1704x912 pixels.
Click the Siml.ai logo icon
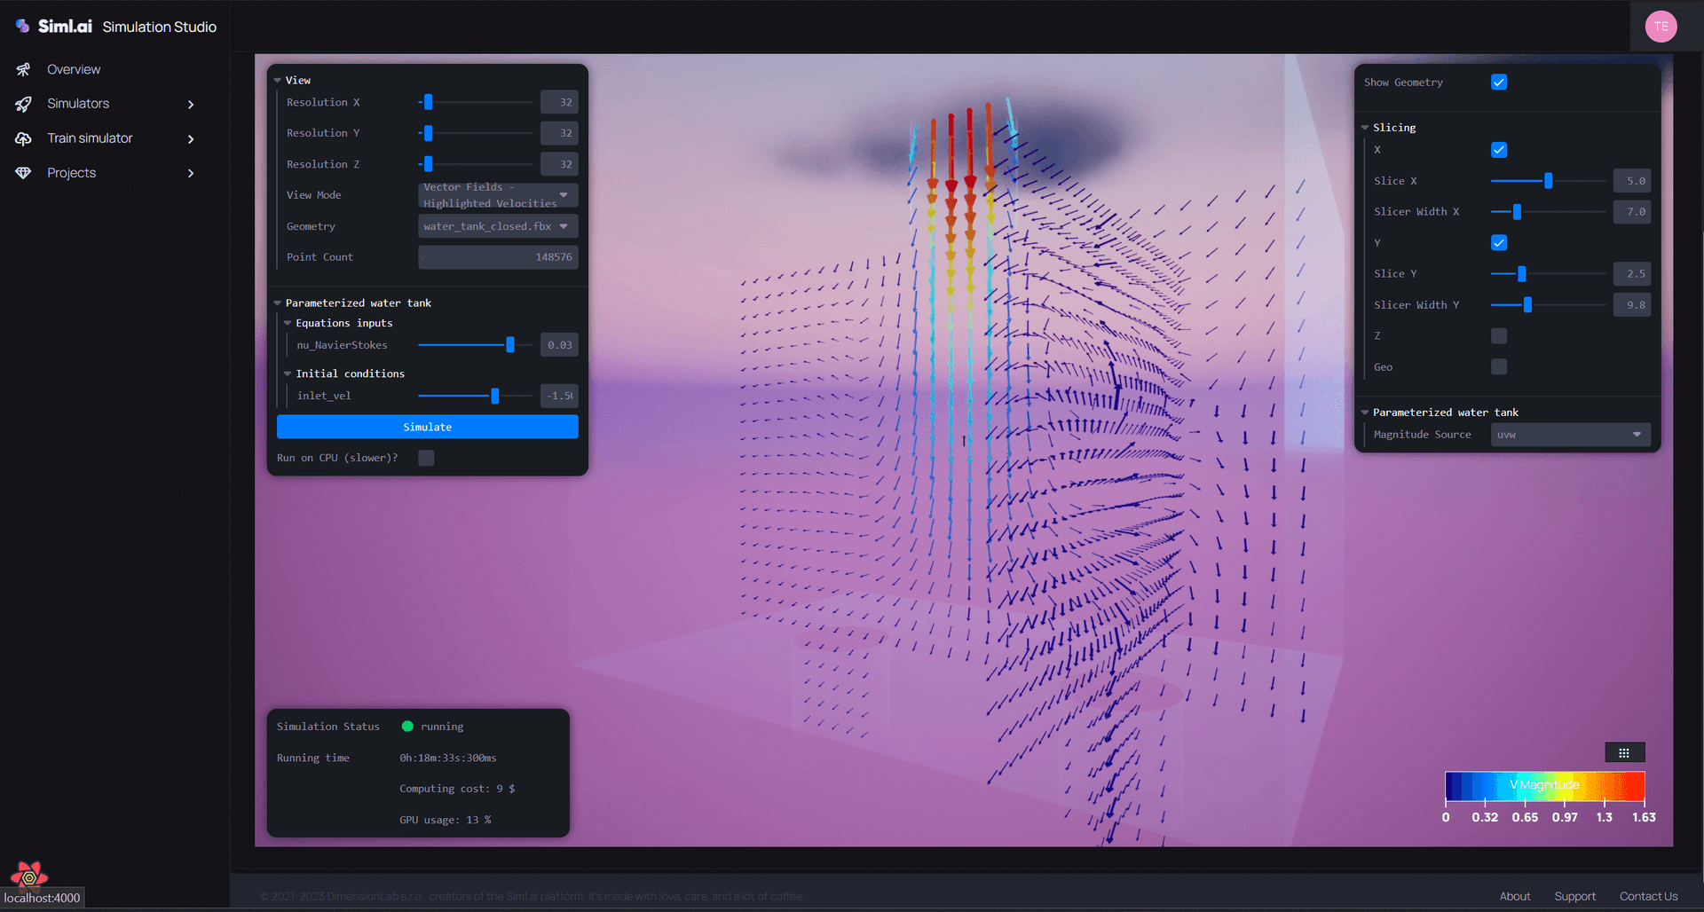[x=22, y=25]
